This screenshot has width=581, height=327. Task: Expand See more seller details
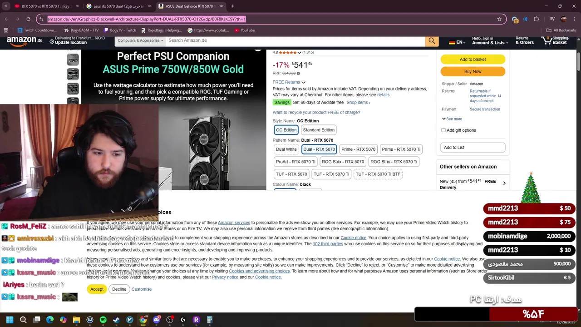click(452, 119)
